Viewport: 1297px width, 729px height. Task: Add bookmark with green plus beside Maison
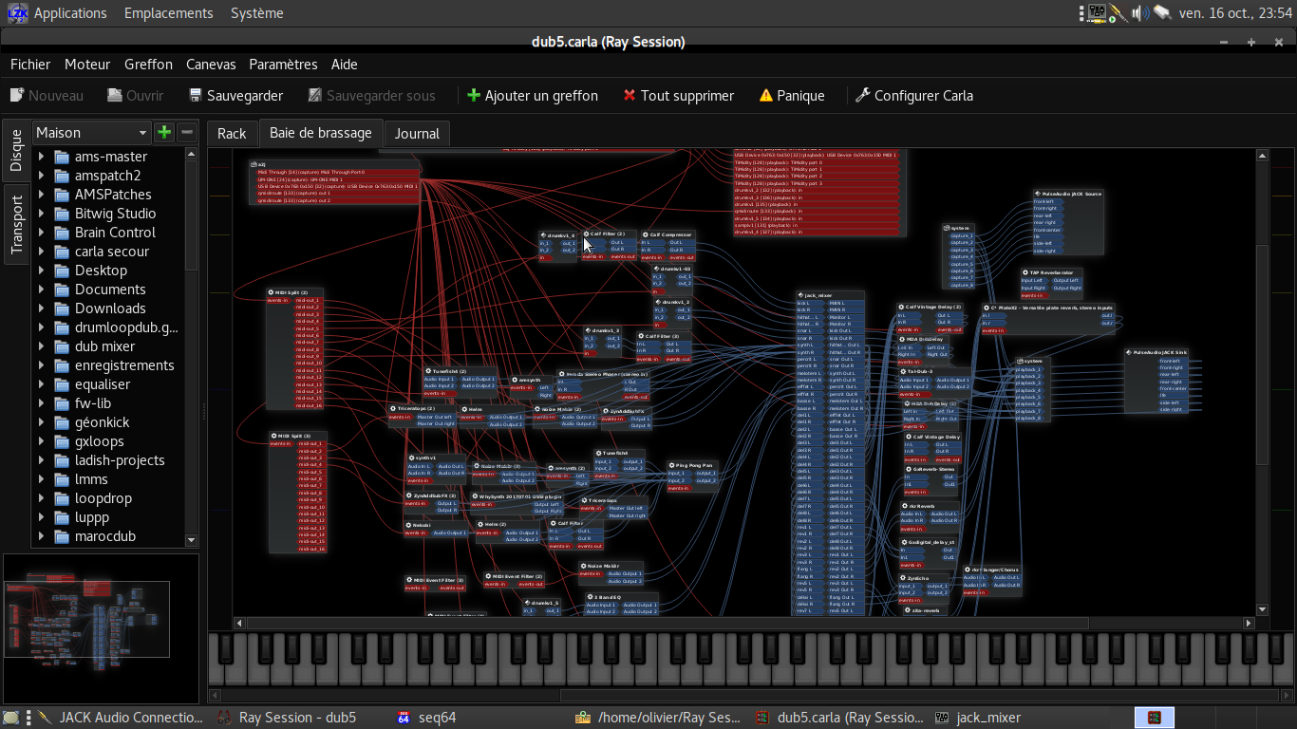164,133
